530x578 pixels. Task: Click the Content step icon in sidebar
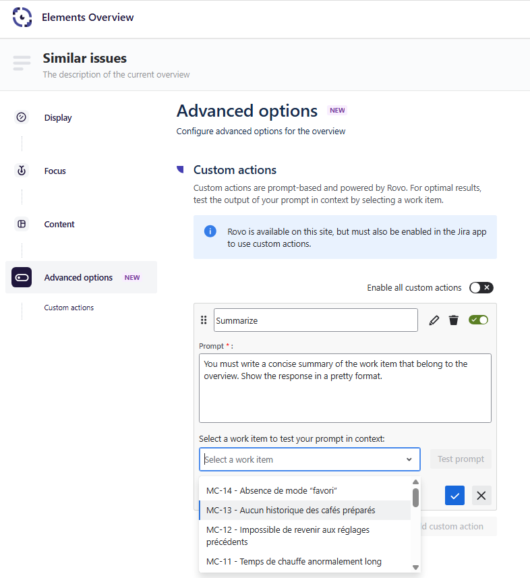[22, 224]
